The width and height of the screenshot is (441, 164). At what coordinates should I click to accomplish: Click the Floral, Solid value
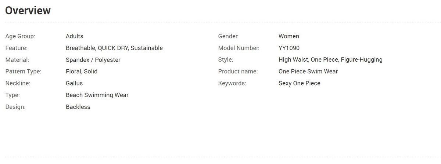point(82,72)
